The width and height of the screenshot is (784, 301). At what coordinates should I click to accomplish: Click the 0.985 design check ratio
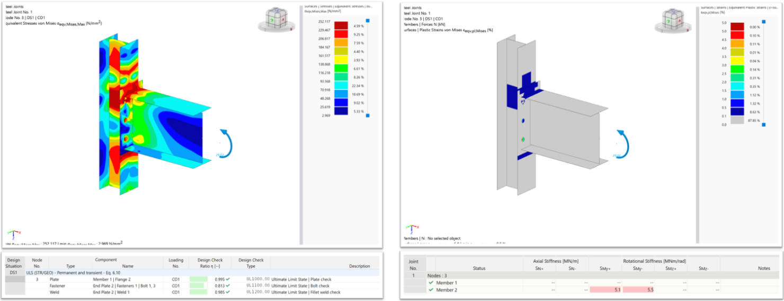[219, 292]
